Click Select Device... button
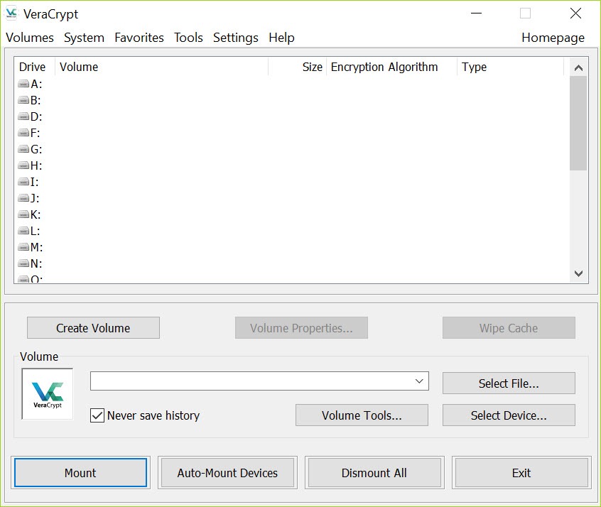601x507 pixels. click(x=509, y=415)
